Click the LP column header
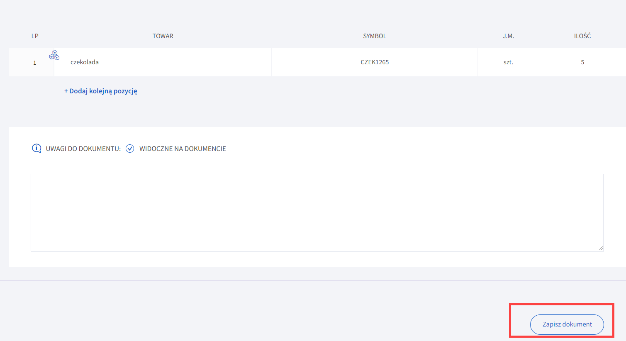The height and width of the screenshot is (341, 626). tap(35, 36)
